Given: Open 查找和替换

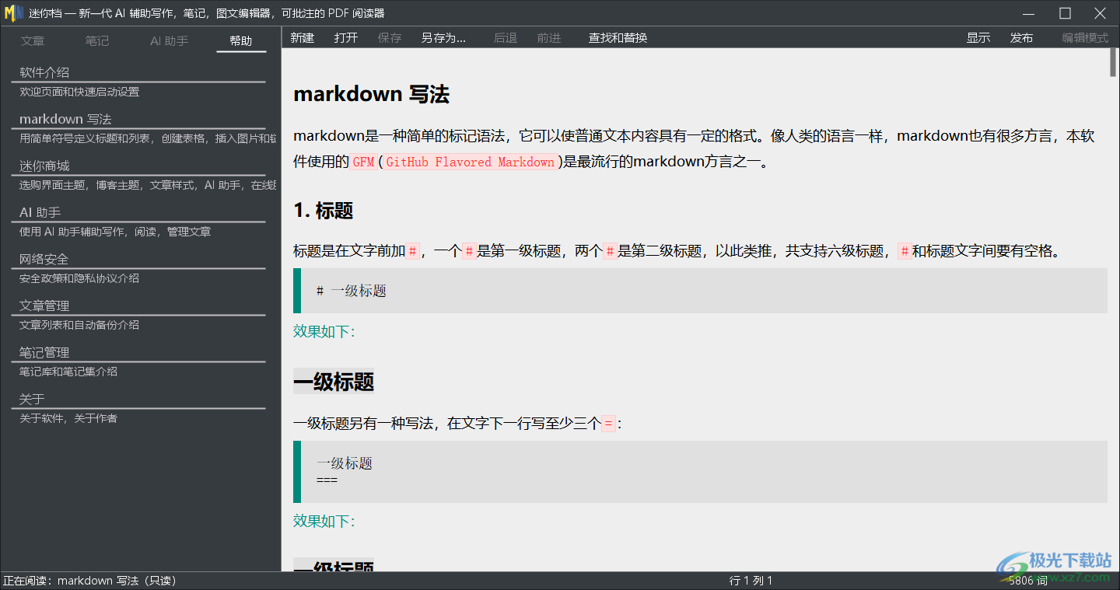Looking at the screenshot, I should [618, 37].
